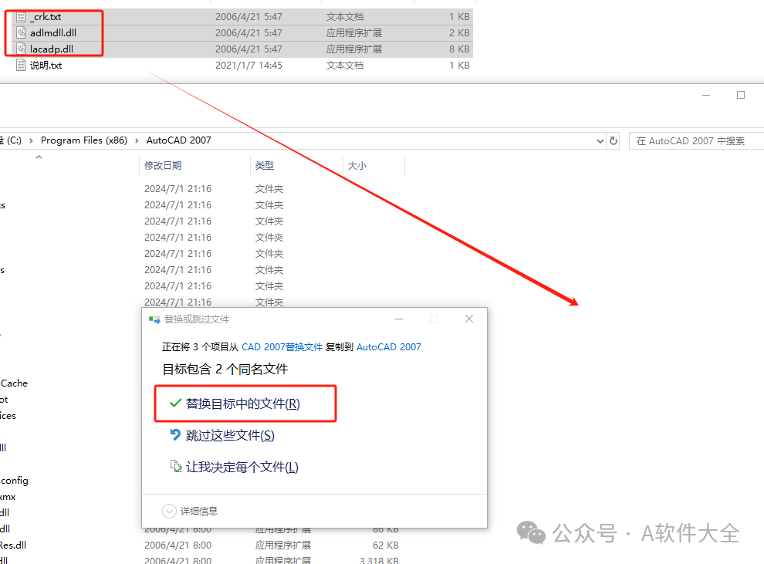Expand 详细信息 in the replace dialog

pos(190,511)
